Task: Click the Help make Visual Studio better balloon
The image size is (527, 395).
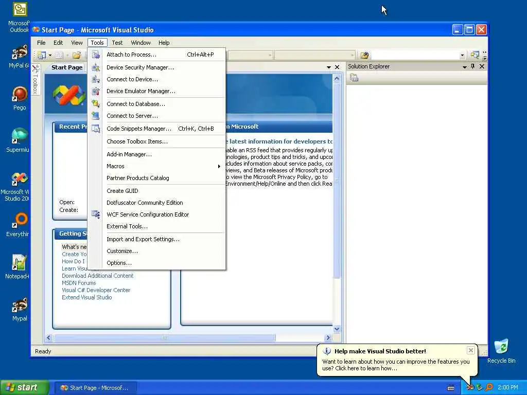Action: (x=397, y=360)
